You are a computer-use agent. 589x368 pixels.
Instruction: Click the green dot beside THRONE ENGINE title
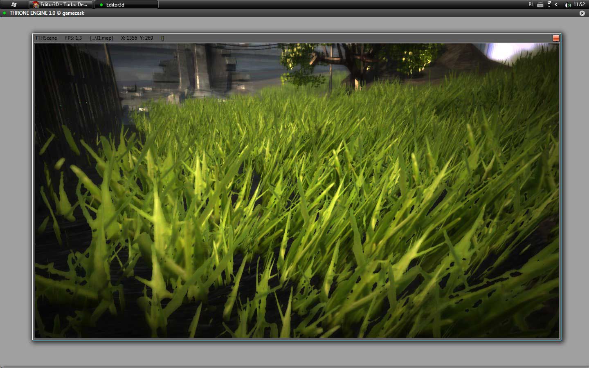(x=4, y=13)
